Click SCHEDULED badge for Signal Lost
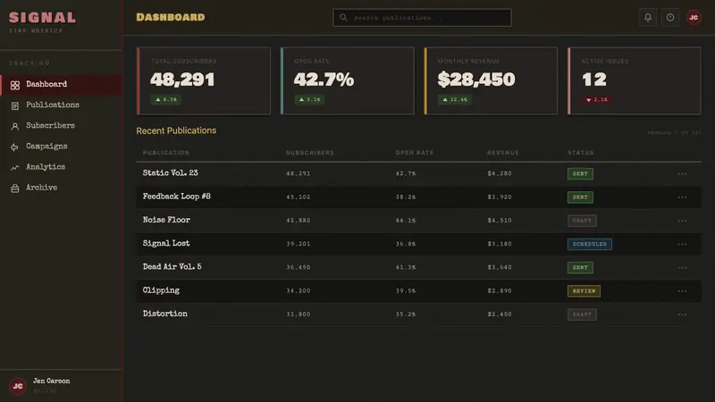Image resolution: width=715 pixels, height=402 pixels. [590, 244]
